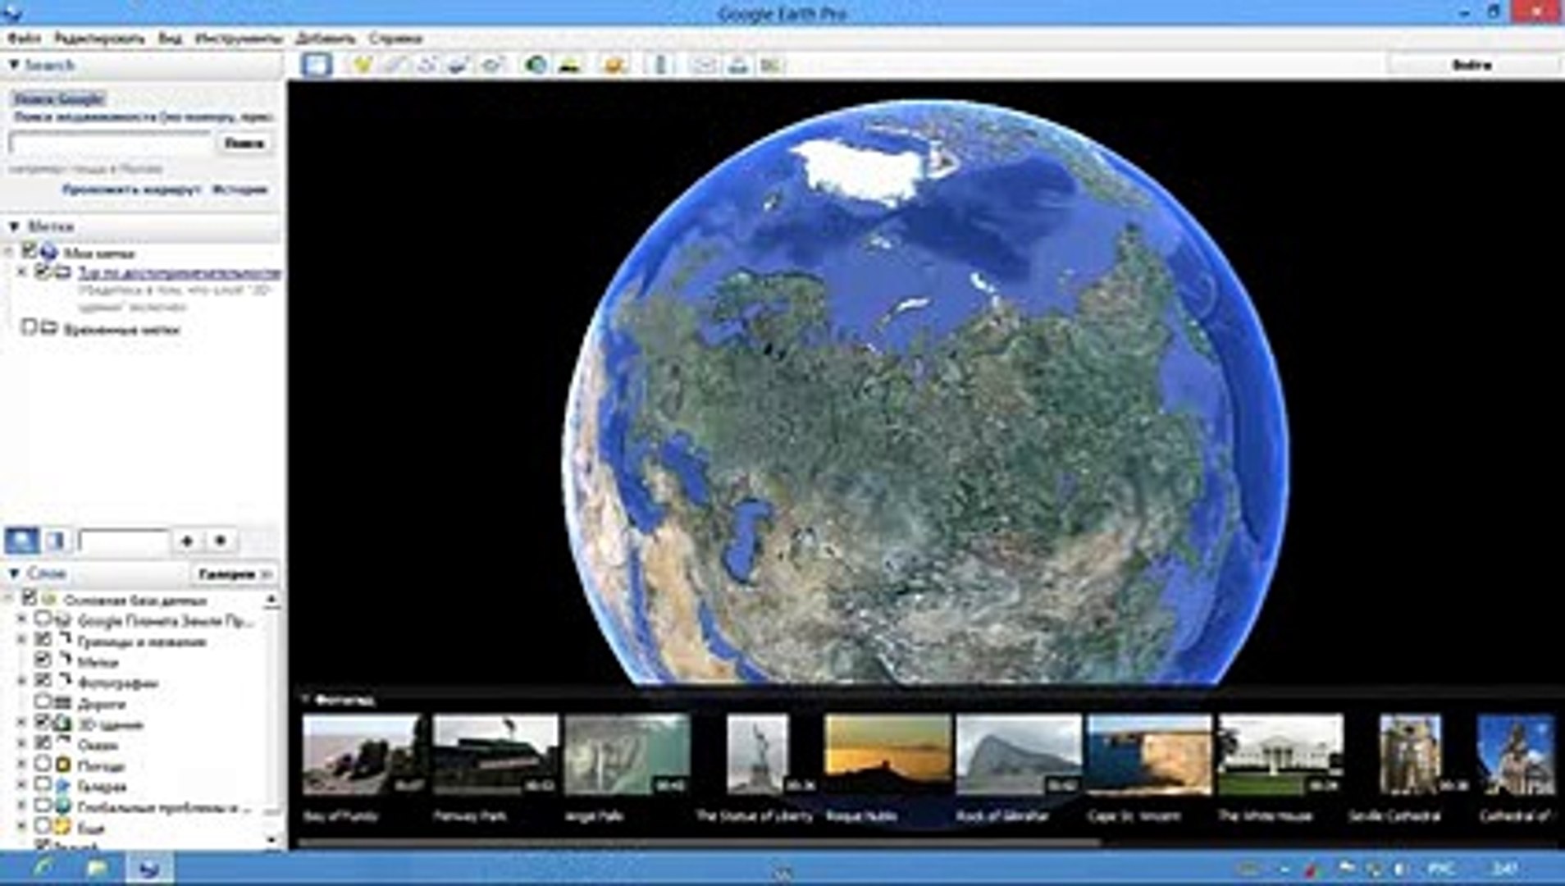Toggle the 3D здания layer checkbox
Screen dimensions: 1565x886
tap(43, 723)
